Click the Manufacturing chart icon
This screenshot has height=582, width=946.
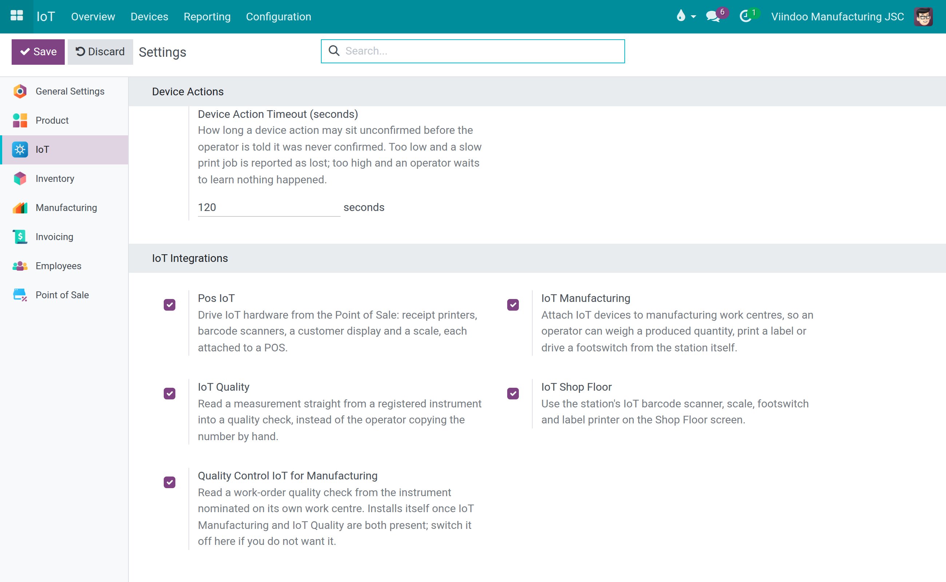coord(20,208)
